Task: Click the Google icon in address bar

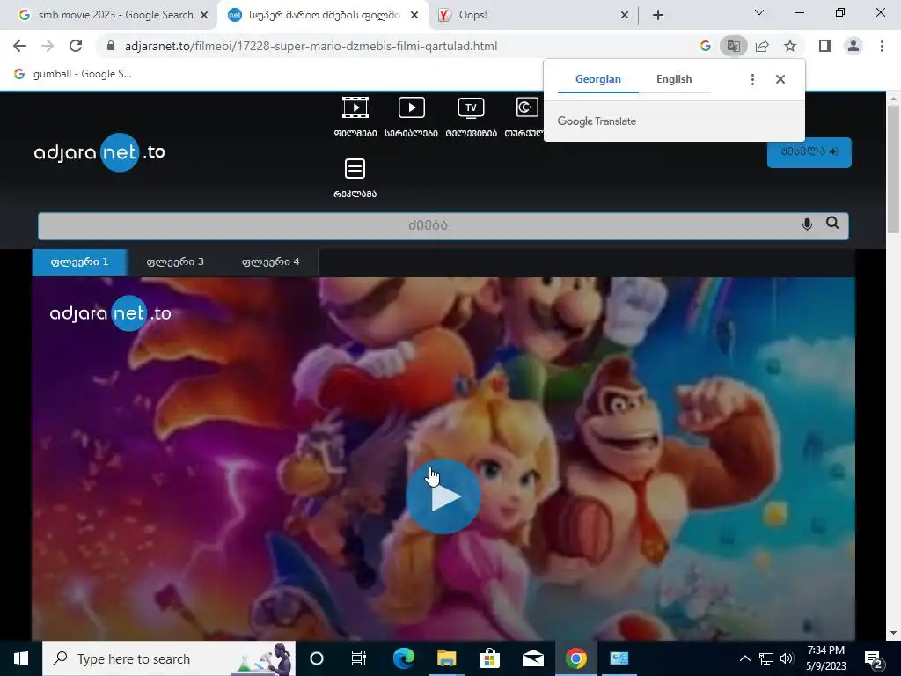Action: [706, 46]
